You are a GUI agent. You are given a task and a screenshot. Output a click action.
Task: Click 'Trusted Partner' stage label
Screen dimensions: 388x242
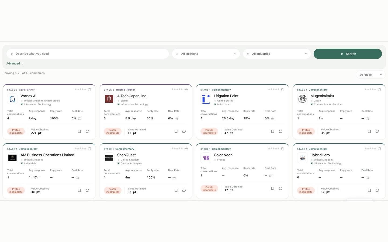tap(125, 90)
